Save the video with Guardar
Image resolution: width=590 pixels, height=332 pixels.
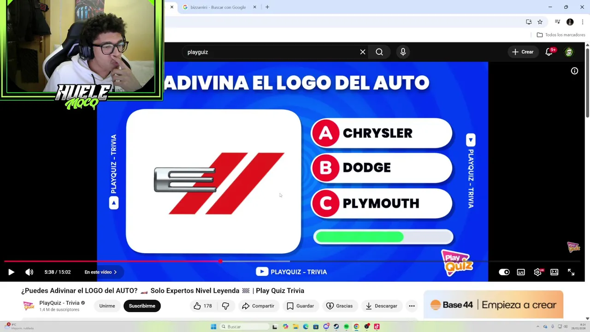(x=300, y=306)
